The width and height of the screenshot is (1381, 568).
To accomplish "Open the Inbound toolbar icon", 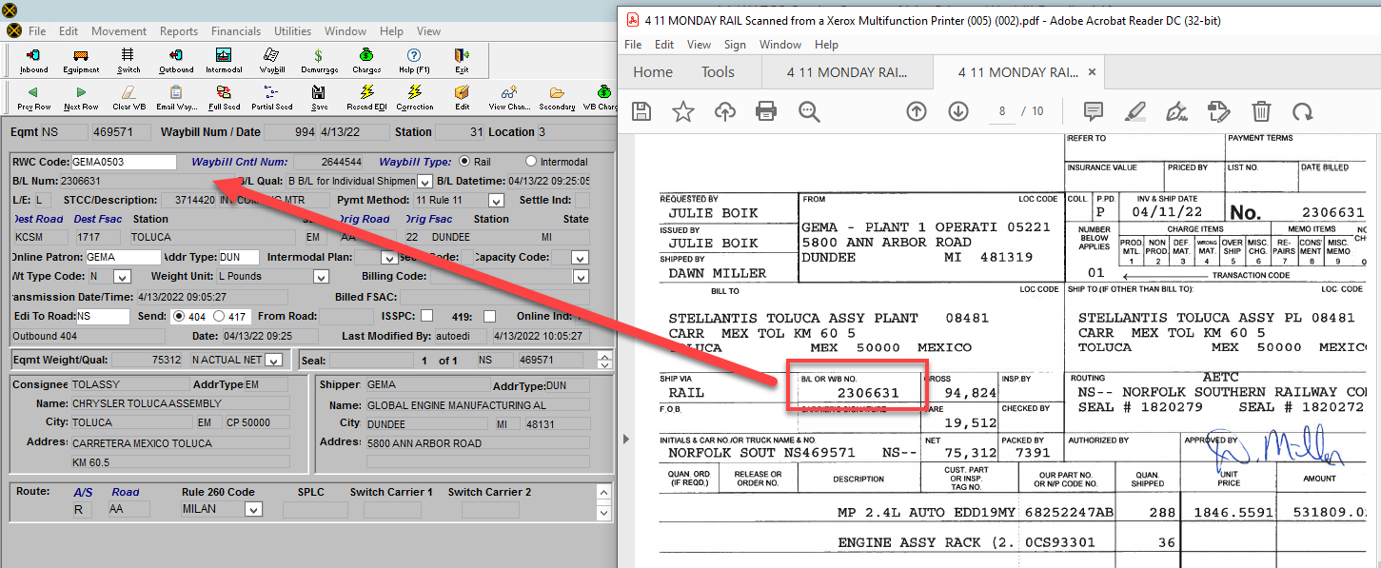I will click(33, 61).
